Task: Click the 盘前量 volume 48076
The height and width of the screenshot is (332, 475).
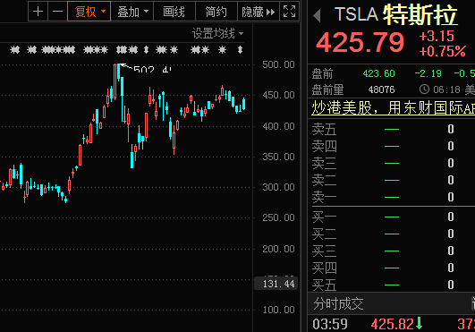Action: (381, 89)
